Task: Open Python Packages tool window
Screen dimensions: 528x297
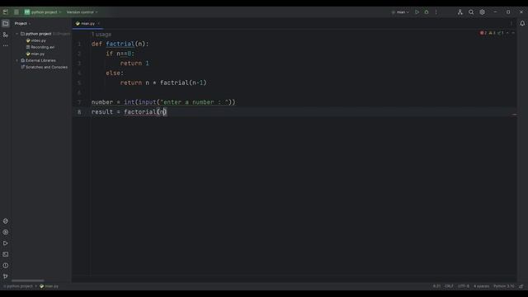Action: pos(6,221)
